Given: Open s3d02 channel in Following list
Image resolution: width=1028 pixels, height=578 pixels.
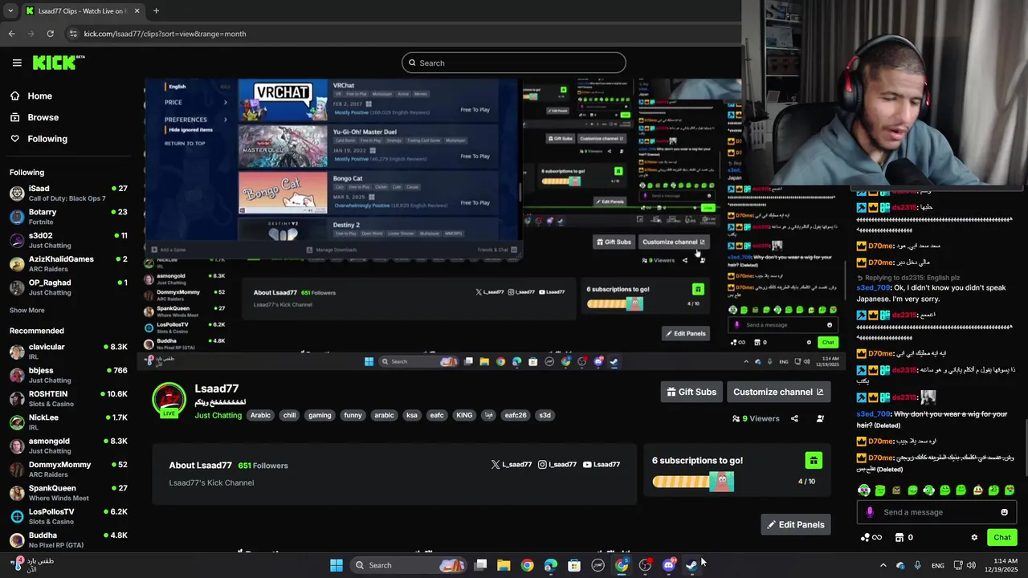Looking at the screenshot, I should [x=68, y=240].
